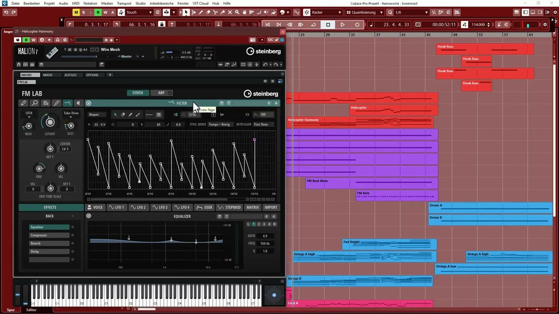Click Go to Left Locator transport button
Viewport: 559px width, 314px height.
click(x=267, y=24)
